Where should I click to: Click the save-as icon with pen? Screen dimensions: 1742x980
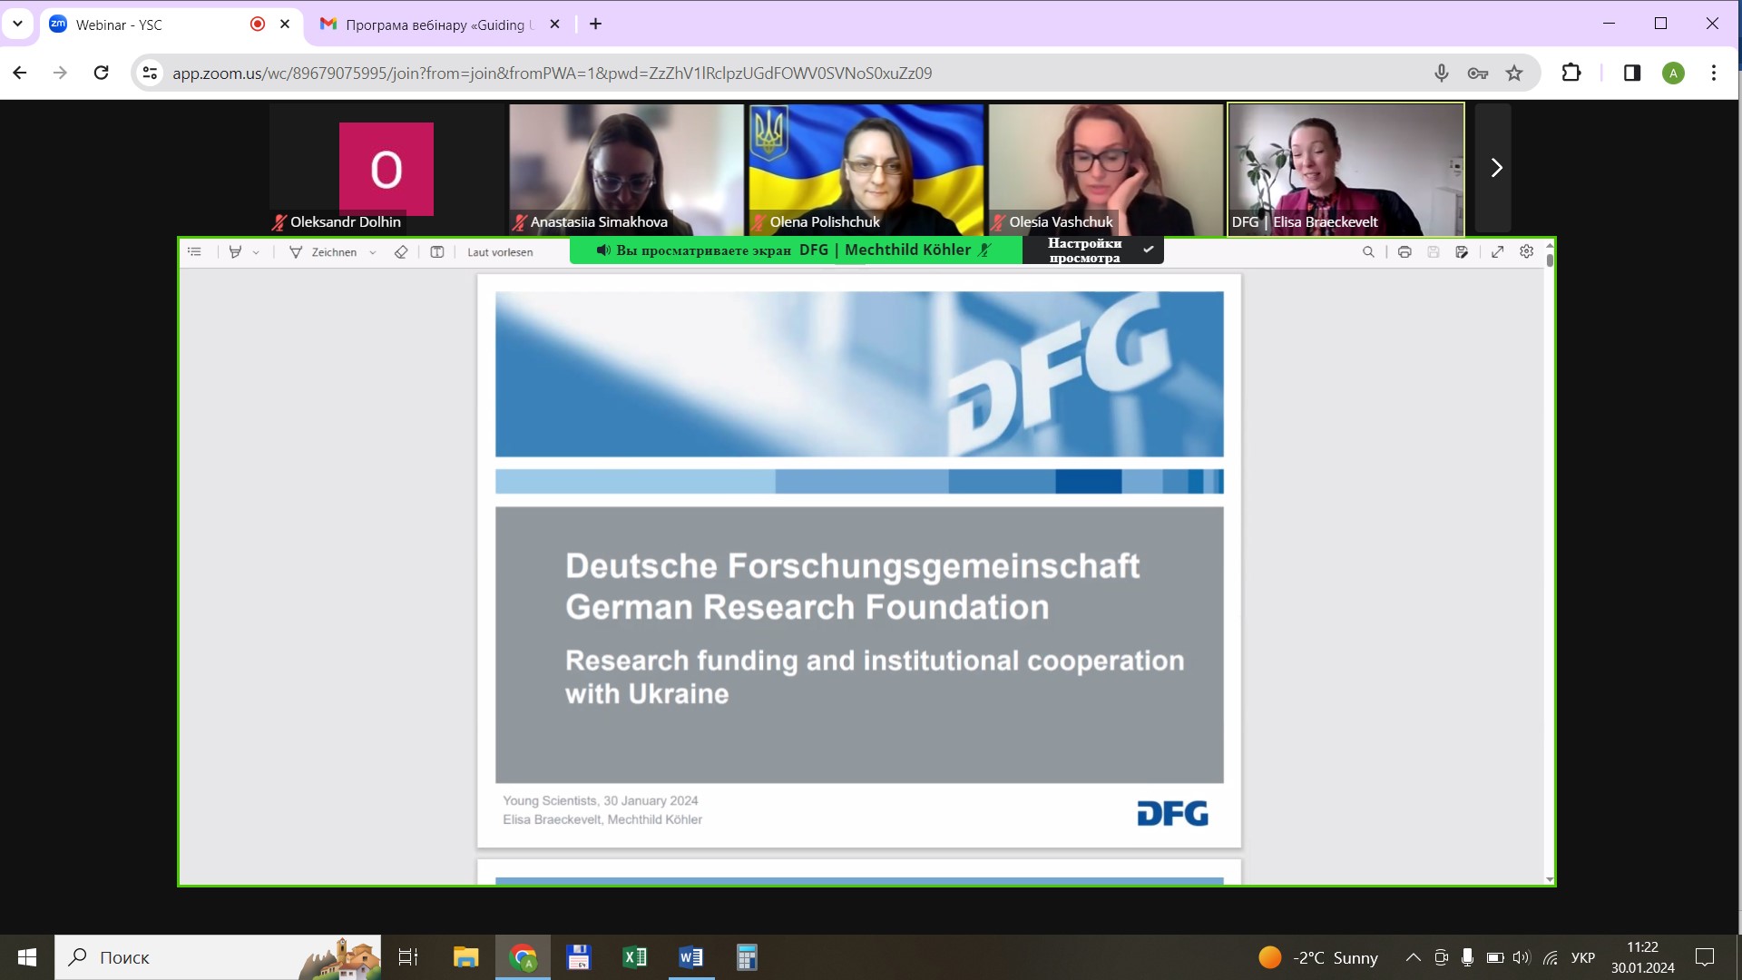[1462, 251]
